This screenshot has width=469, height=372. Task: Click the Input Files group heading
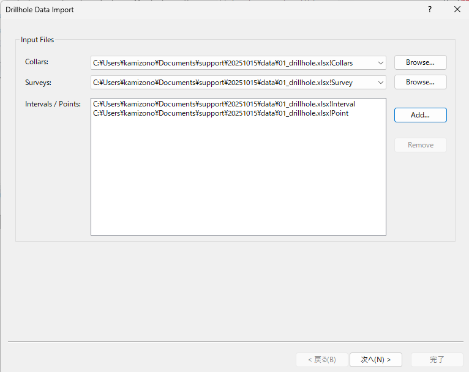click(37, 40)
